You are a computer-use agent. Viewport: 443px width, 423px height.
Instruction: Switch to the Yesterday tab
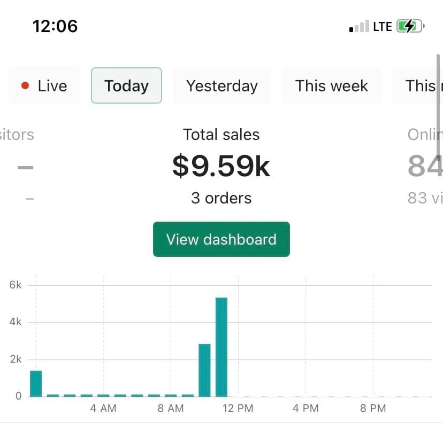[x=222, y=85]
